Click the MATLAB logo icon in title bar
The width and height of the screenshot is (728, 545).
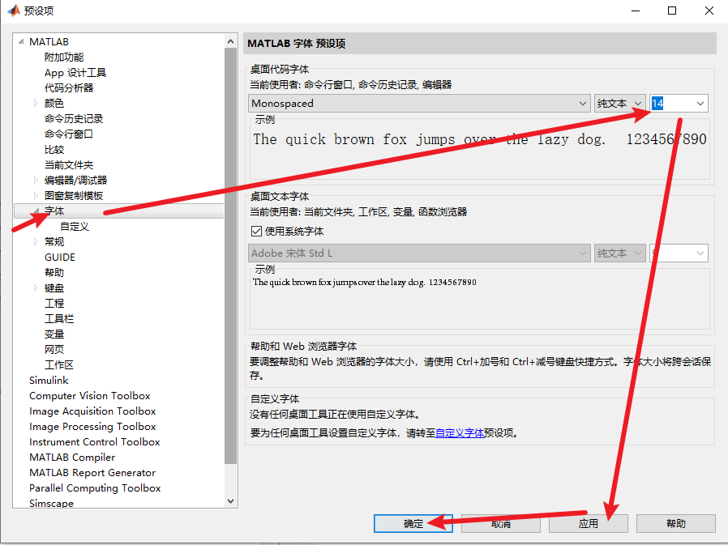(14, 10)
